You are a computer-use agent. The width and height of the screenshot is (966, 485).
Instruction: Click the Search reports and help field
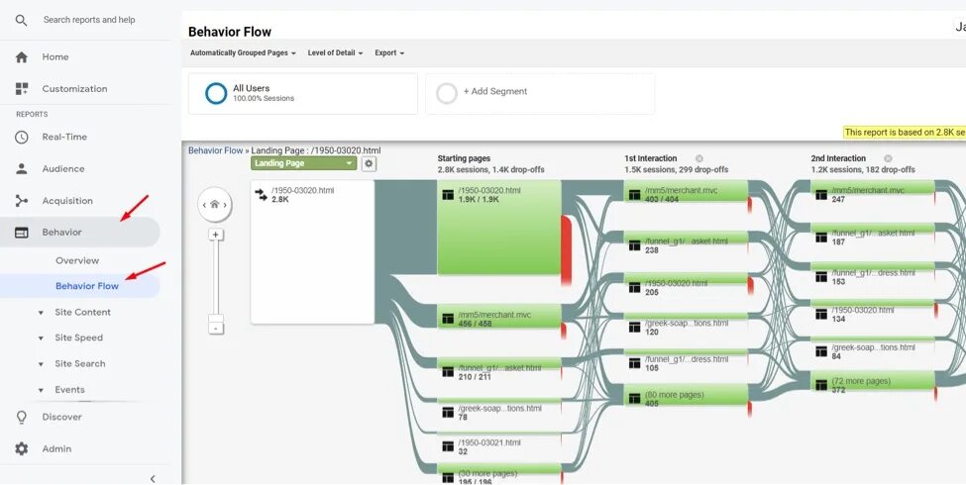[x=89, y=20]
